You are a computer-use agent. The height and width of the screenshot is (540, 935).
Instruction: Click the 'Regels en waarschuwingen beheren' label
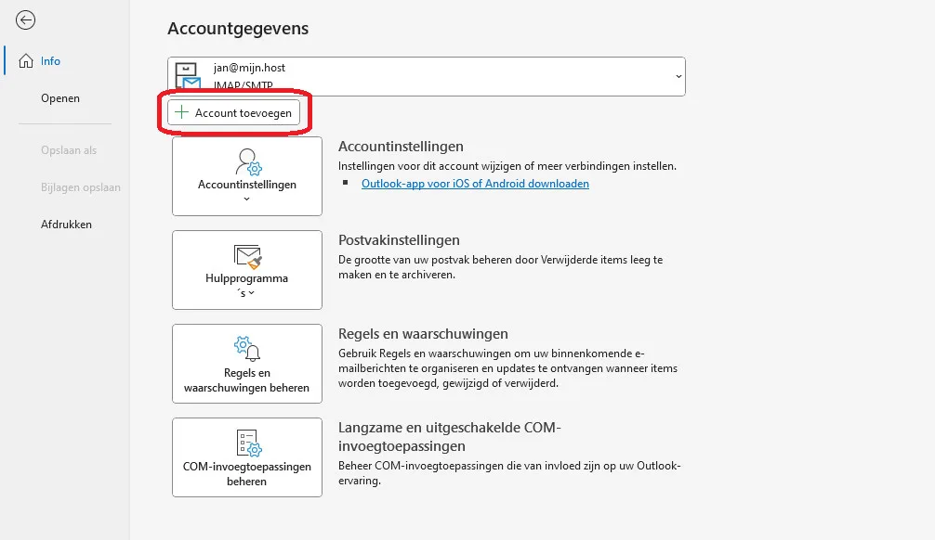coord(247,380)
